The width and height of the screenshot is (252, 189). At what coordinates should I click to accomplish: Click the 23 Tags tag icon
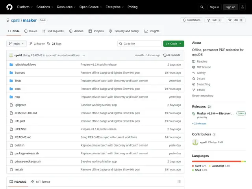[49, 44]
